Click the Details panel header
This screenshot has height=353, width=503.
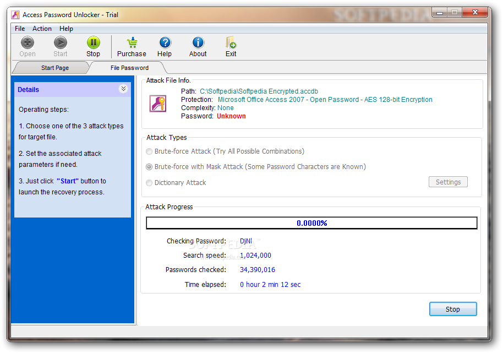click(73, 90)
